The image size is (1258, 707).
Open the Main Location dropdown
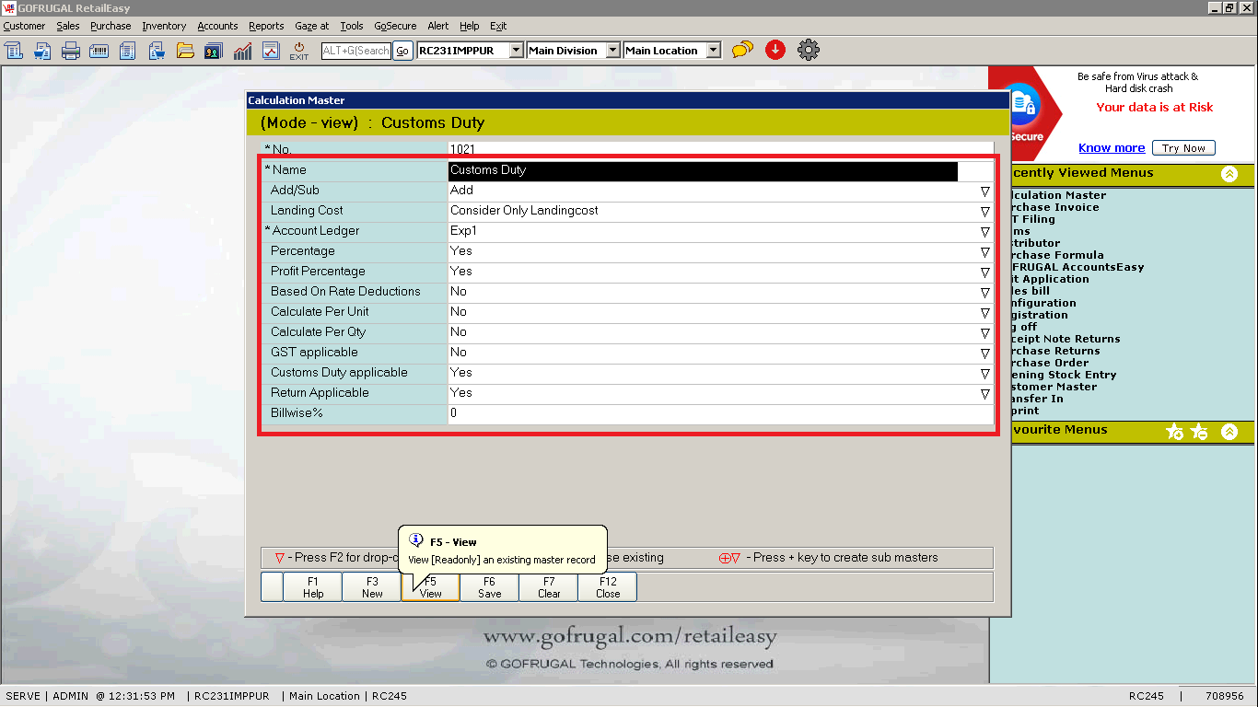point(714,51)
